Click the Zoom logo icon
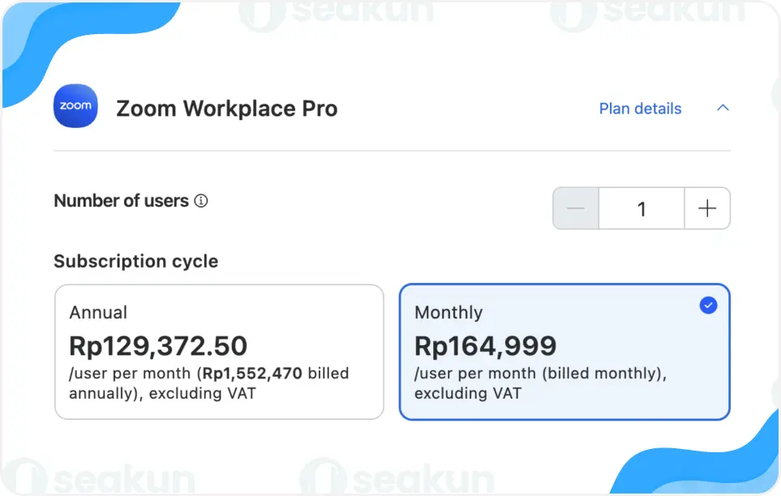Screen dimensions: 781x496 click(x=75, y=106)
